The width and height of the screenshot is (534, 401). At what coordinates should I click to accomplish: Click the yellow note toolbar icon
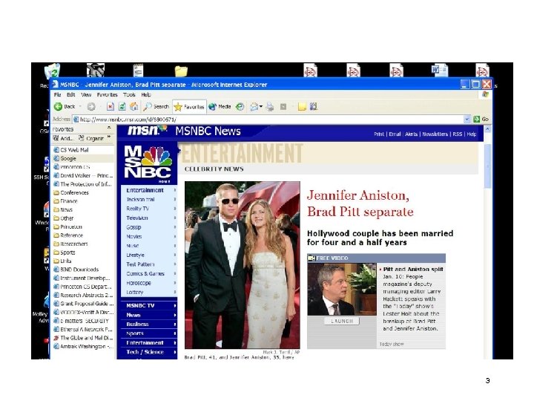pos(302,107)
